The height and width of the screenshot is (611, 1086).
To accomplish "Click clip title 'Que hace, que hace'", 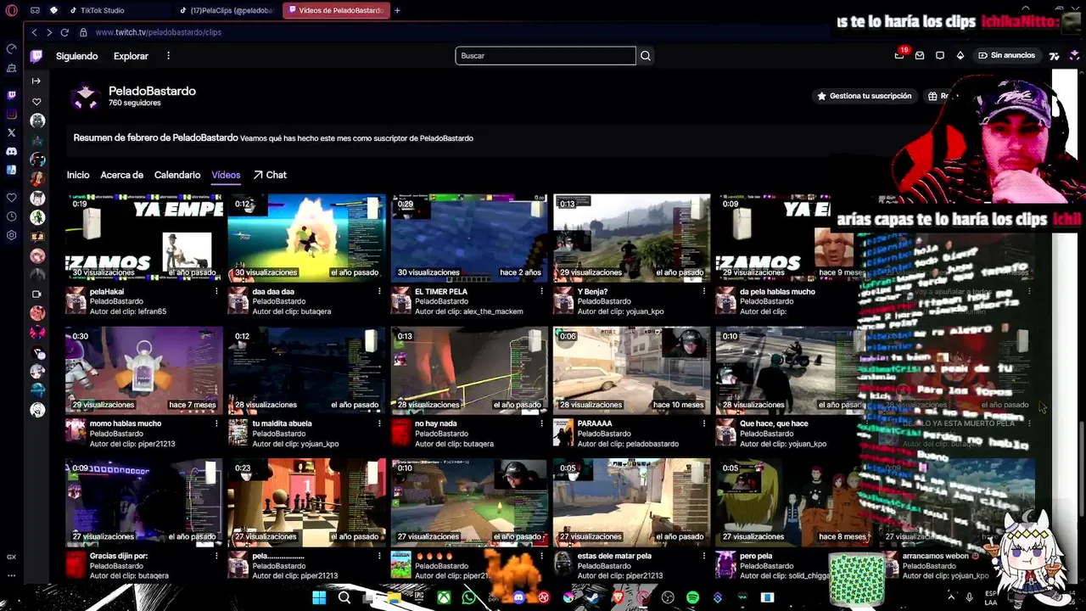I will pos(774,423).
